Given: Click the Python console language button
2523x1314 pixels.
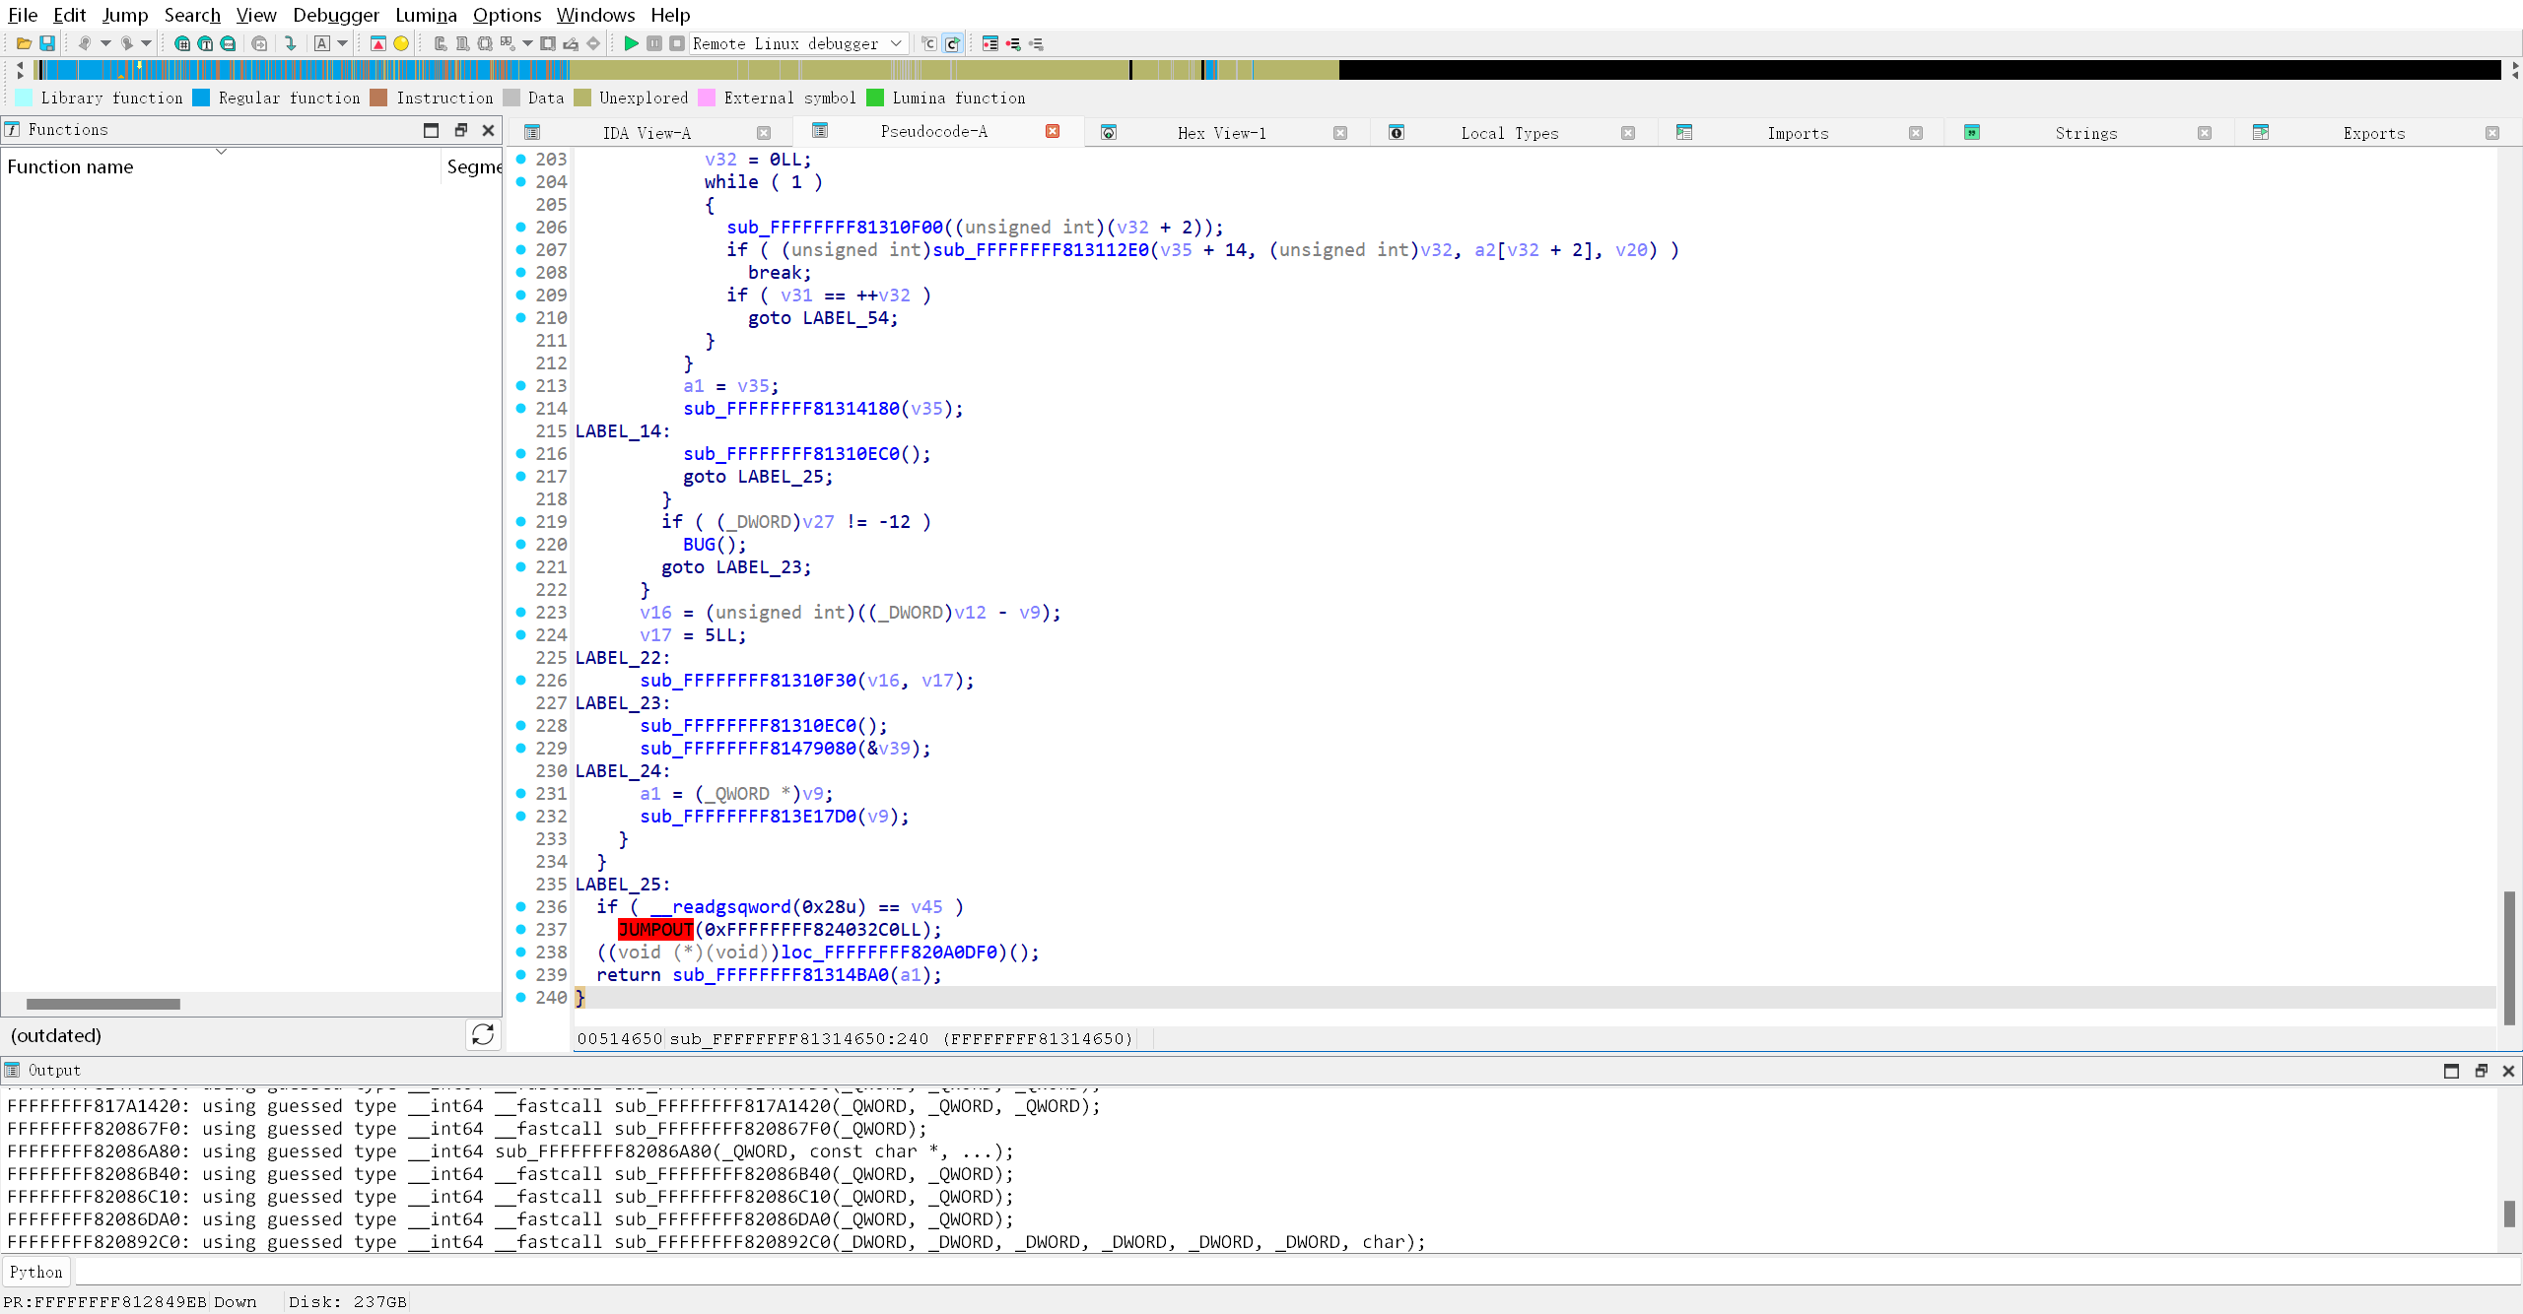Looking at the screenshot, I should click(x=36, y=1272).
